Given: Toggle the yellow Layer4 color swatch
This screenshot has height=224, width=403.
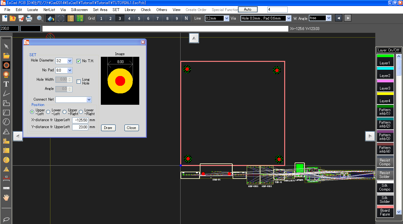Looking at the screenshot, I should [x=385, y=94].
